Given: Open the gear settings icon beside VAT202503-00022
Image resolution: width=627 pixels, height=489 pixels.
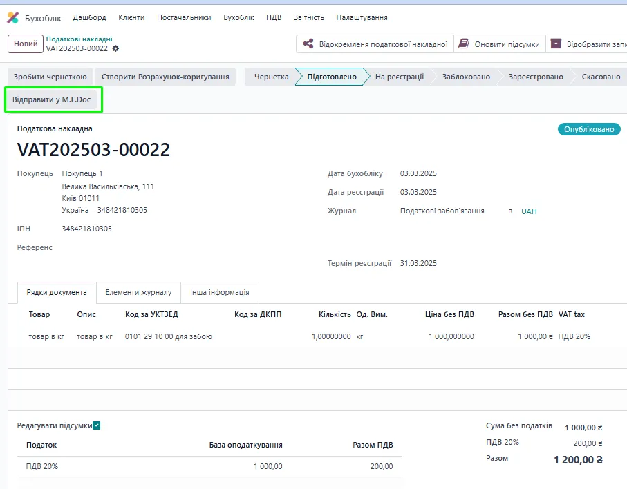Looking at the screenshot, I should [x=115, y=48].
